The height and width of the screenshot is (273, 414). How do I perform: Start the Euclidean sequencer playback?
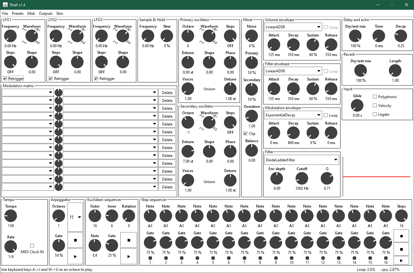coord(129,256)
